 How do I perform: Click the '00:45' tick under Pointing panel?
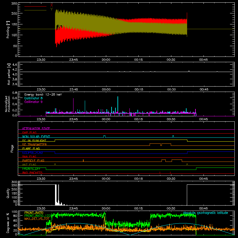203,60
